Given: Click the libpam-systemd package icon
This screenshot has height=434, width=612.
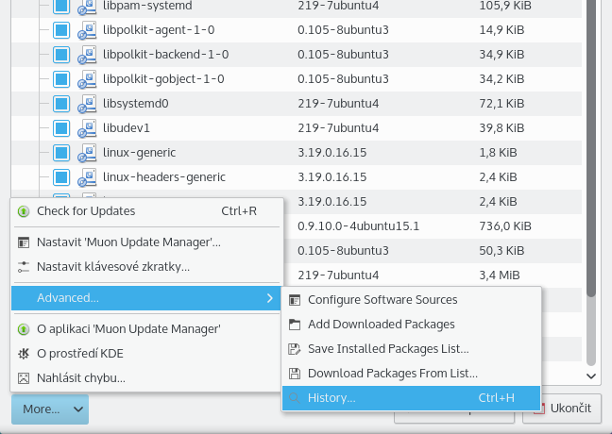Looking at the screenshot, I should tap(87, 7).
